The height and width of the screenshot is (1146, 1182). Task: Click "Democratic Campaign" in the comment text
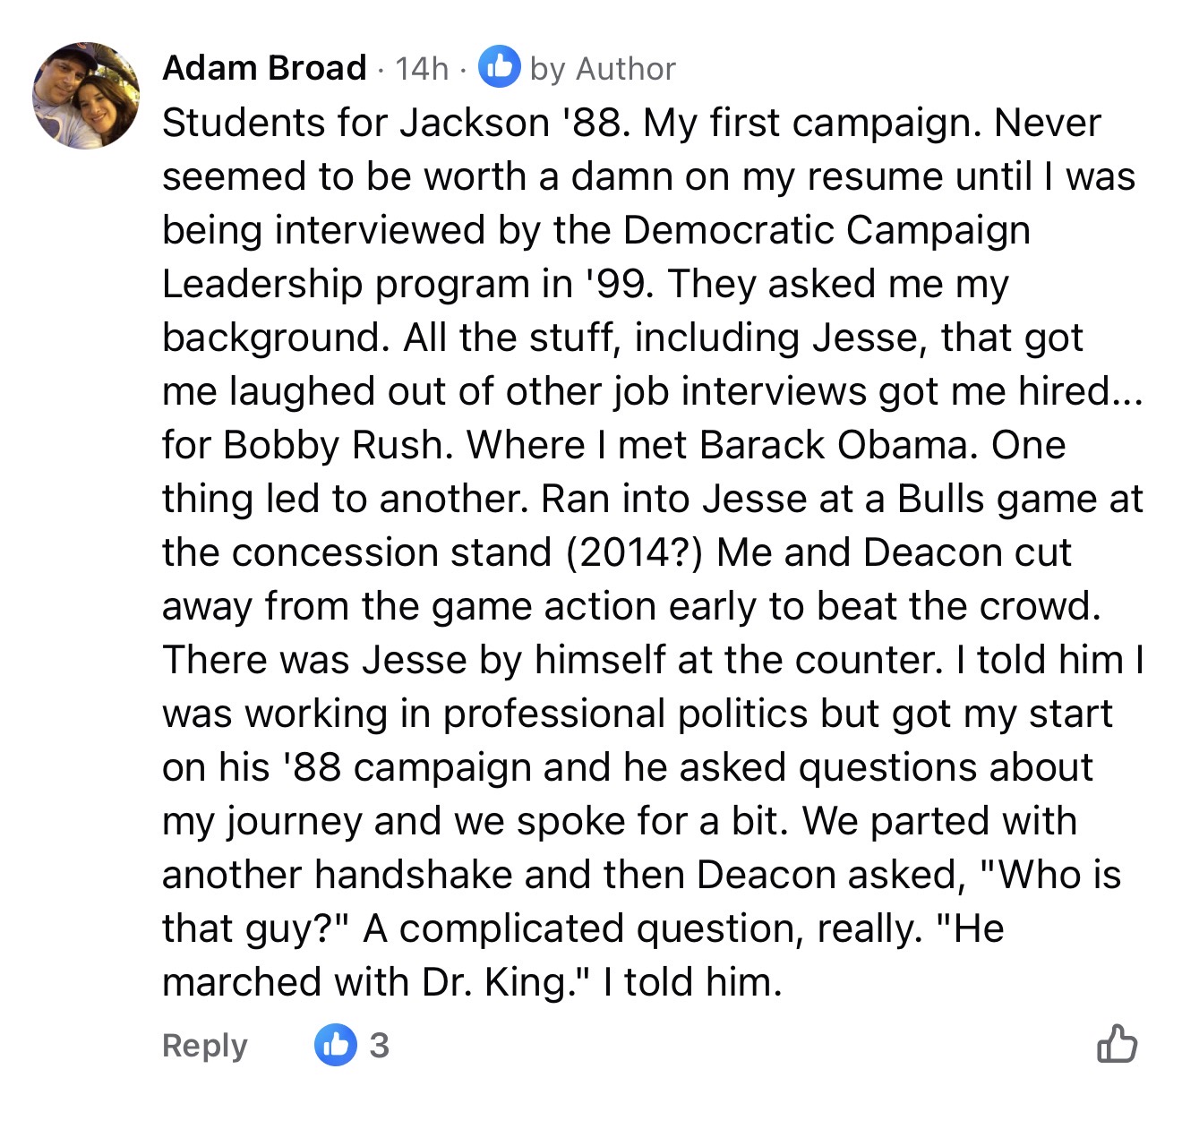tap(826, 230)
